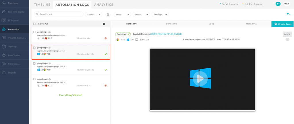Expand the Users dropdown filter
The image size is (294, 124).
tap(122, 14)
